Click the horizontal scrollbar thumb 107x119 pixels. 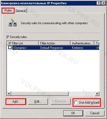(x=40, y=93)
